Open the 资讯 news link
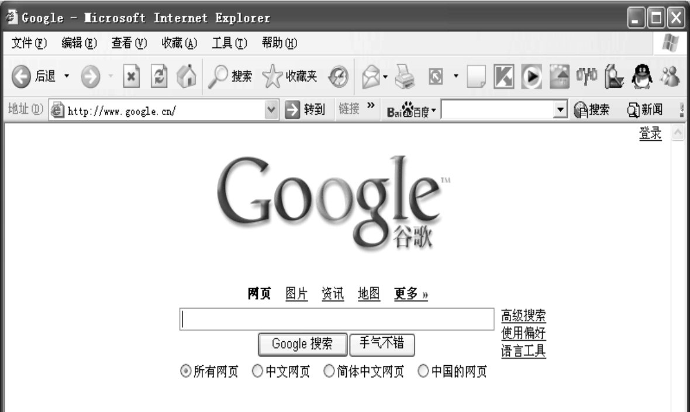The height and width of the screenshot is (412, 690). [333, 293]
